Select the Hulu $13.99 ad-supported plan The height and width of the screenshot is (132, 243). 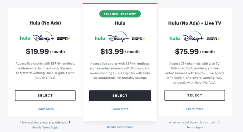(x=120, y=95)
